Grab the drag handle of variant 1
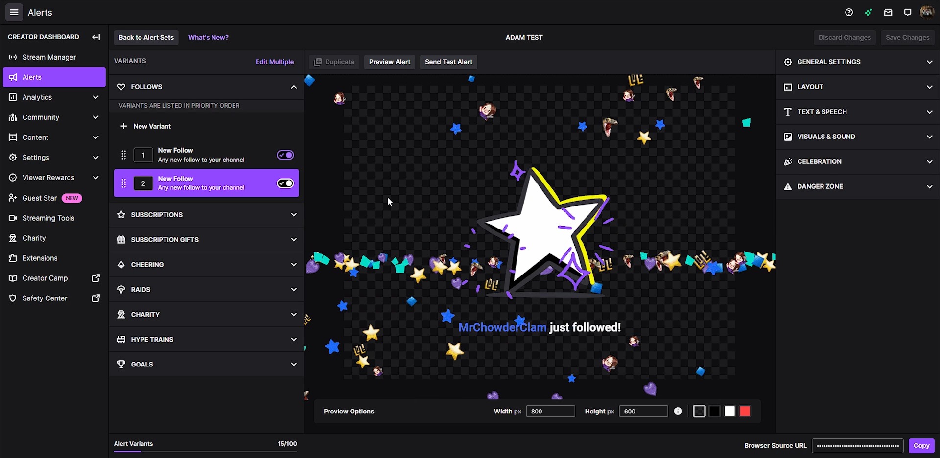The image size is (940, 458). pyautogui.click(x=123, y=155)
